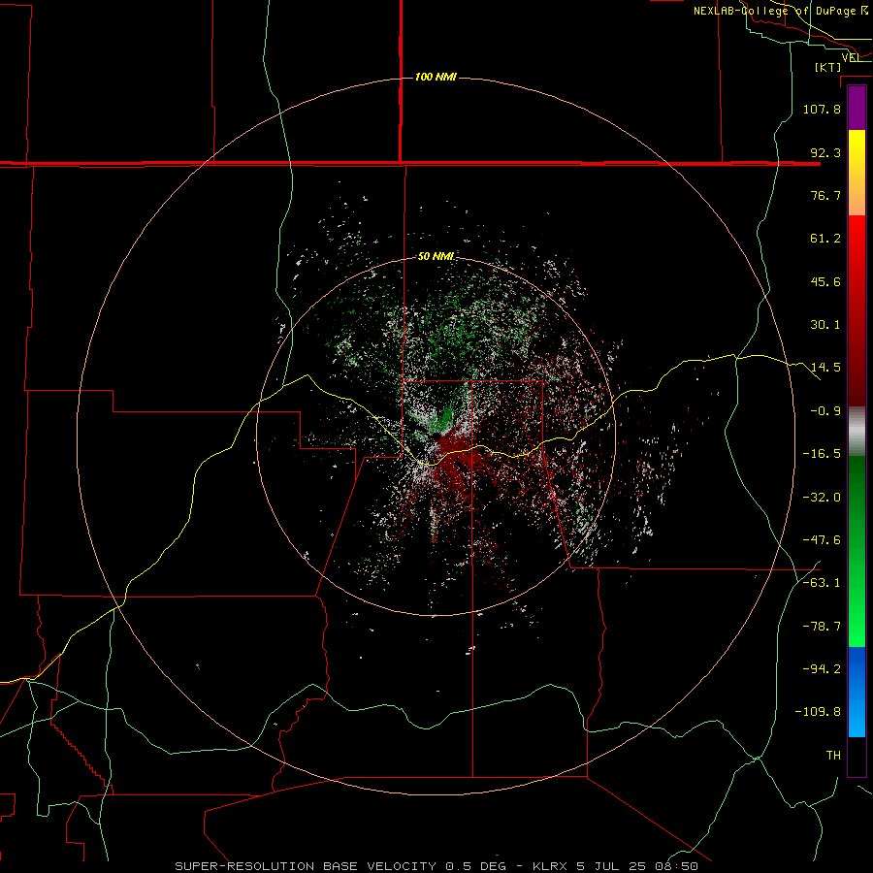873x873 pixels.
Task: Click the [KT] units label
Action: point(828,67)
